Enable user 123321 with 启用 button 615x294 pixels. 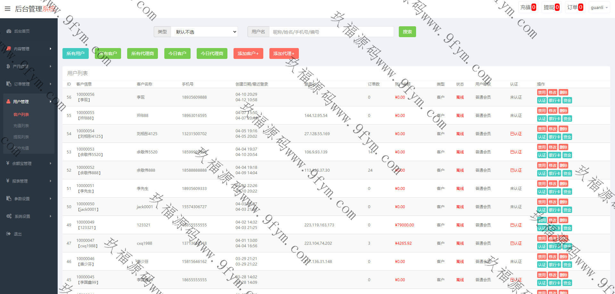[542, 220]
